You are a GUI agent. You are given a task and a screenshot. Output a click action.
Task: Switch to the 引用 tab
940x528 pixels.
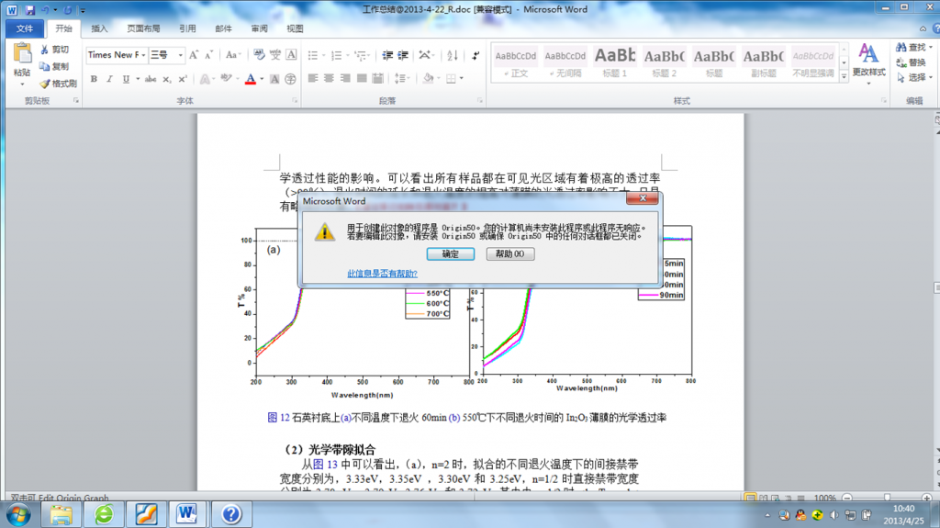(x=187, y=28)
